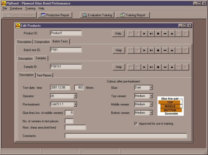The image size is (208, 155).
Task: Add new batch test with plus icon
Action: (x=158, y=50)
